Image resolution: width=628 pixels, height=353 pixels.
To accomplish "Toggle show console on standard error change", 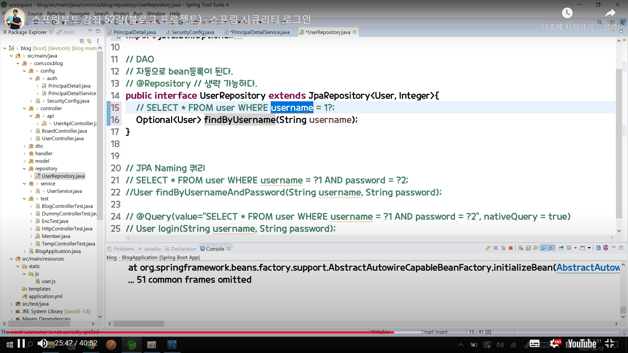I will click(x=551, y=248).
